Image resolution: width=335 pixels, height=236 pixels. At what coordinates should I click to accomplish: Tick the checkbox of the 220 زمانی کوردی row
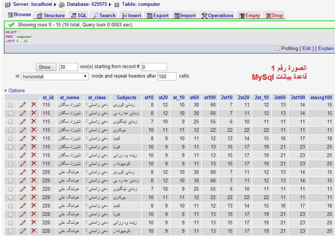pyautogui.click(x=11, y=172)
